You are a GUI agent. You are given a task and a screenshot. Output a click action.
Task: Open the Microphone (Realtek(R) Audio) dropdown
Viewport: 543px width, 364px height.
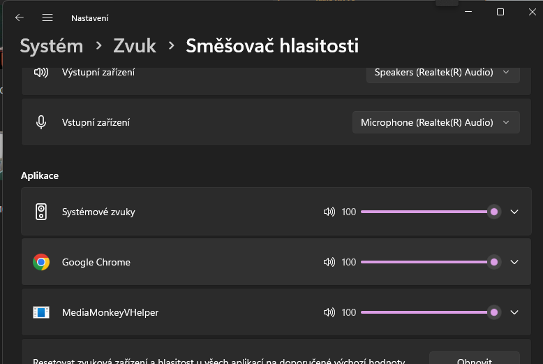click(x=436, y=122)
